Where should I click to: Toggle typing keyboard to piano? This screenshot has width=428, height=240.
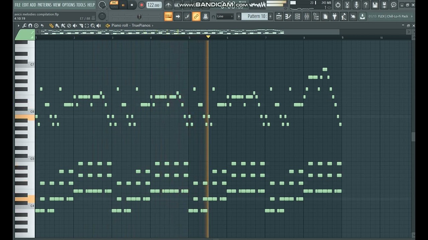point(168,16)
